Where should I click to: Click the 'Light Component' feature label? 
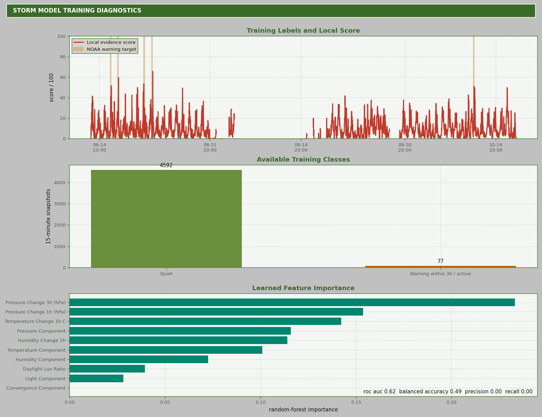click(46, 378)
